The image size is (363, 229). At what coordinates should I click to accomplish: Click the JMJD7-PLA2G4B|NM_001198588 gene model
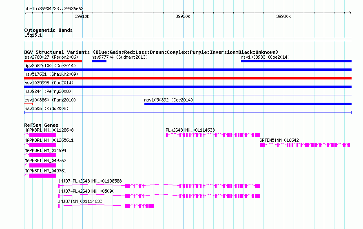point(159,185)
